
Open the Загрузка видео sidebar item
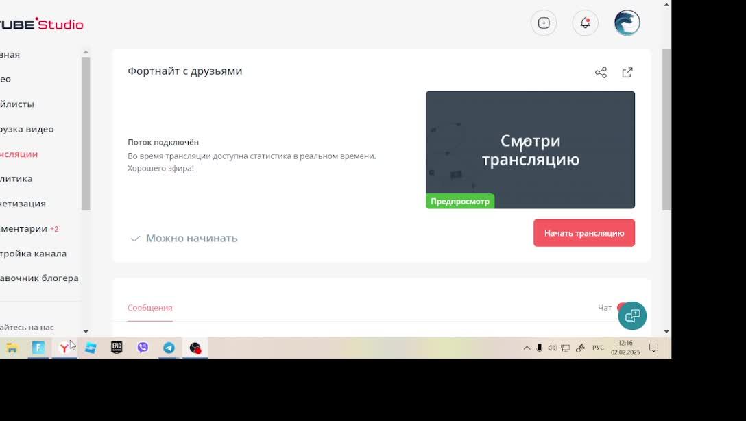coord(27,130)
